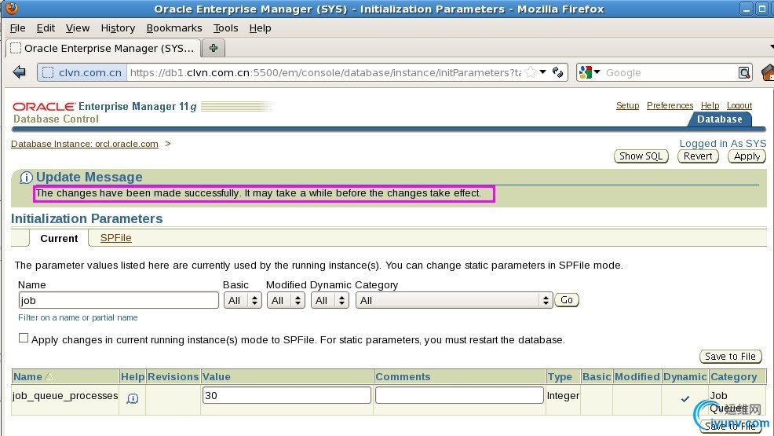This screenshot has width=774, height=436.
Task: Click the Name filter input field
Action: click(x=119, y=300)
